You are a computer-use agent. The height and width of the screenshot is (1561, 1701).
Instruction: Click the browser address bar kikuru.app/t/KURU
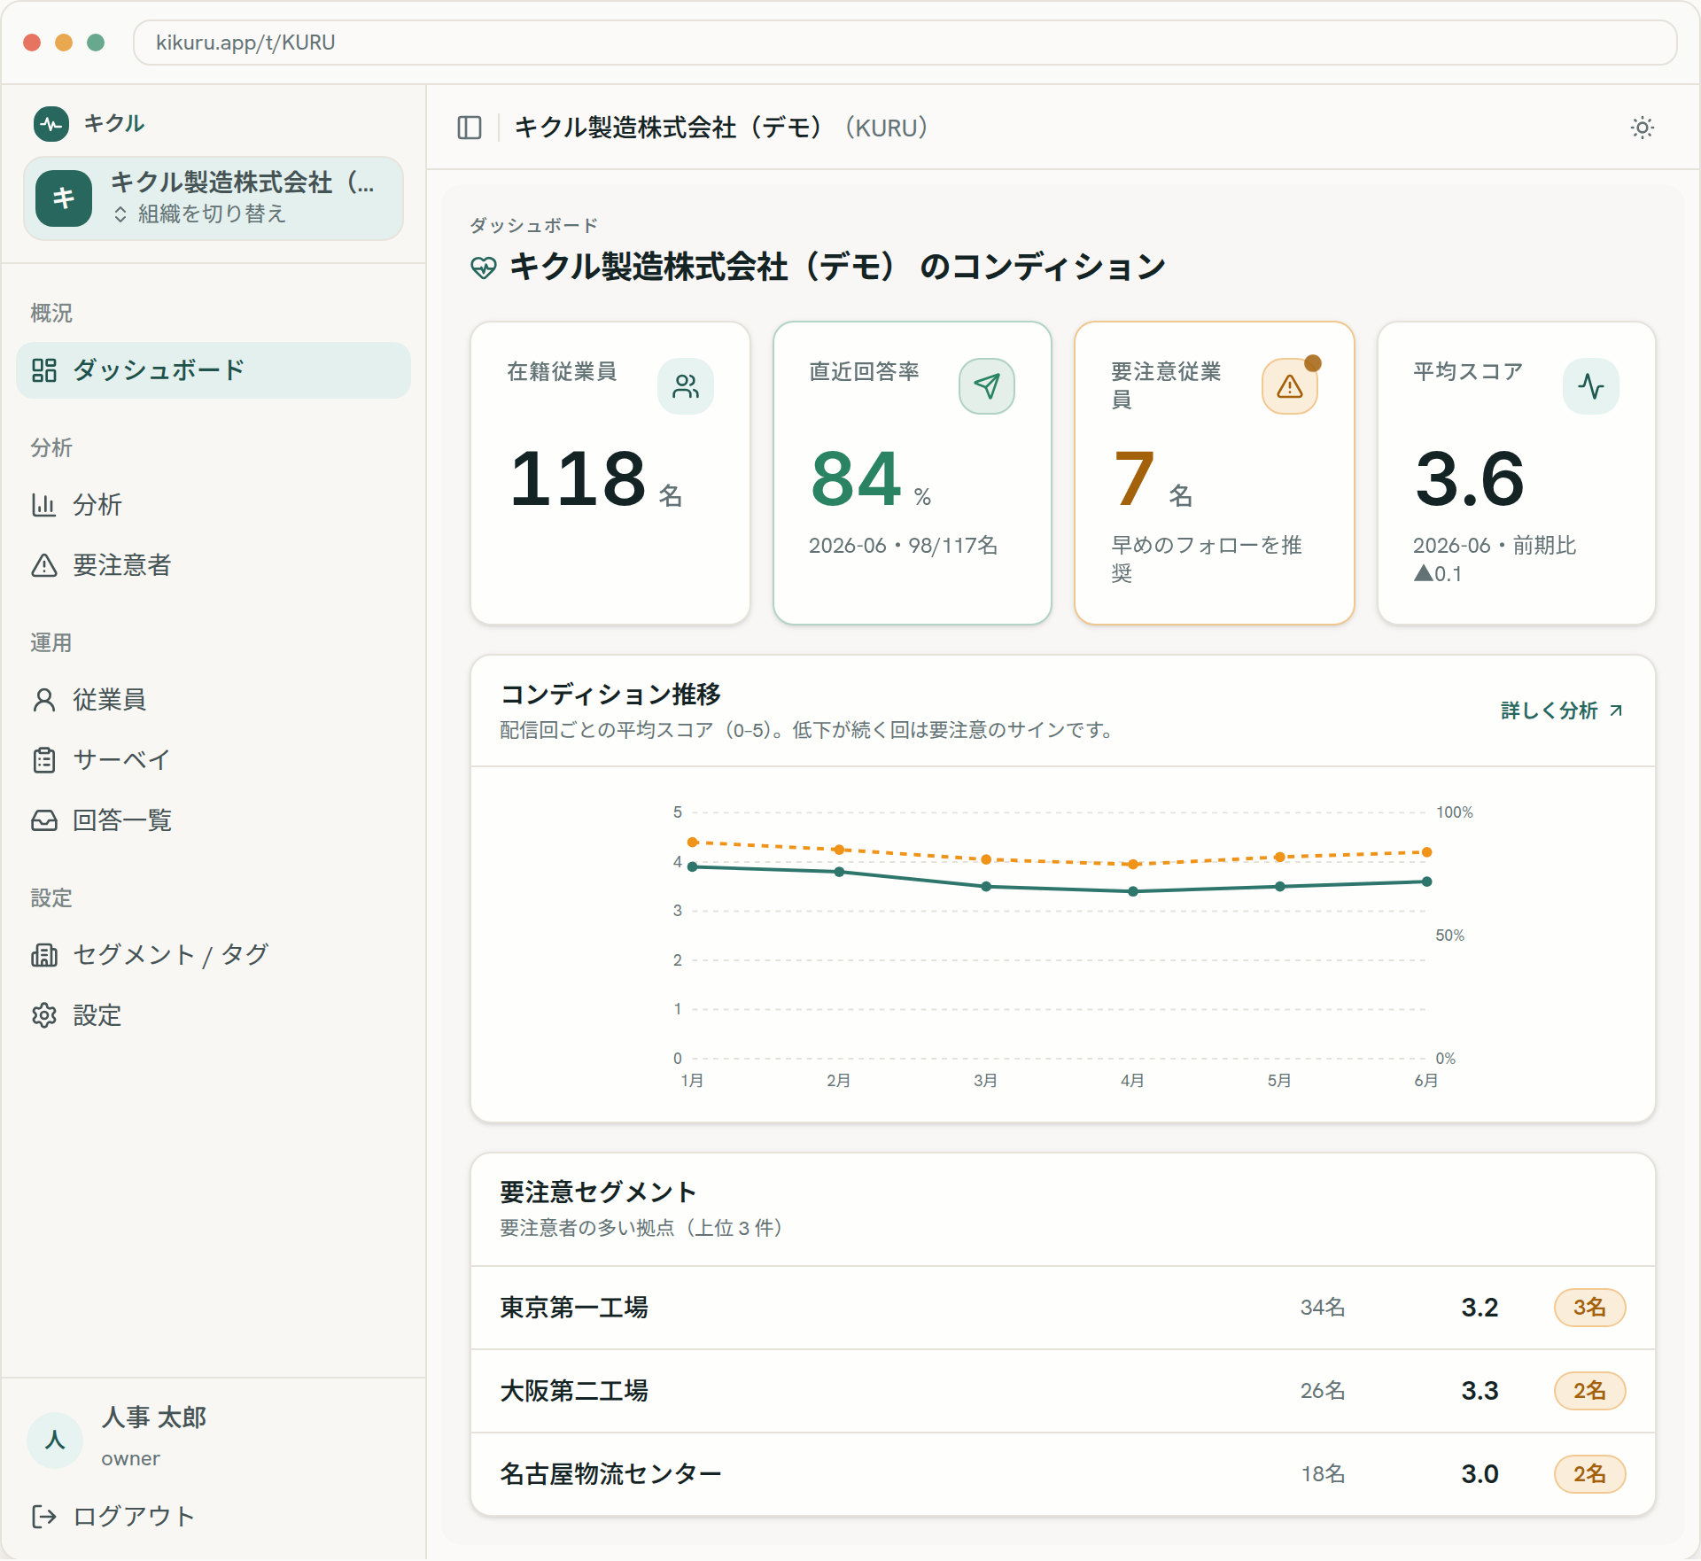905,43
